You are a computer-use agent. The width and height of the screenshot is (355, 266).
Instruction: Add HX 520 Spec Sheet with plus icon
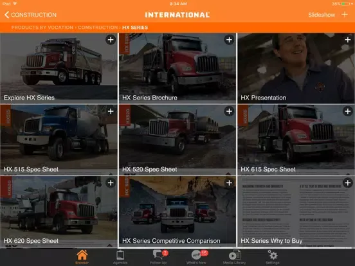[229, 111]
